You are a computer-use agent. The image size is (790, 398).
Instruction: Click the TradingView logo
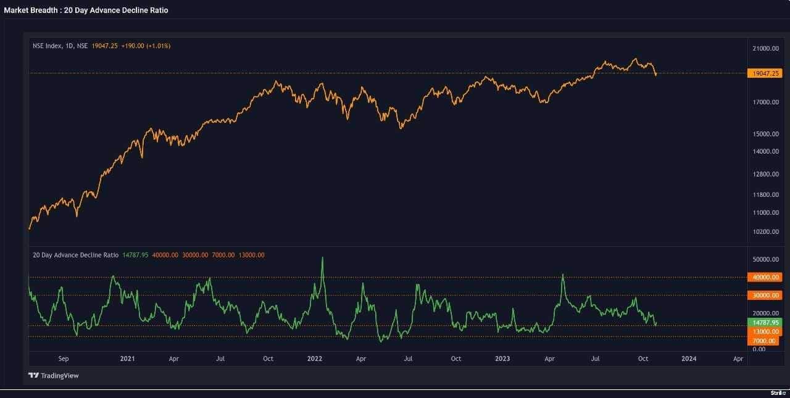pos(54,375)
